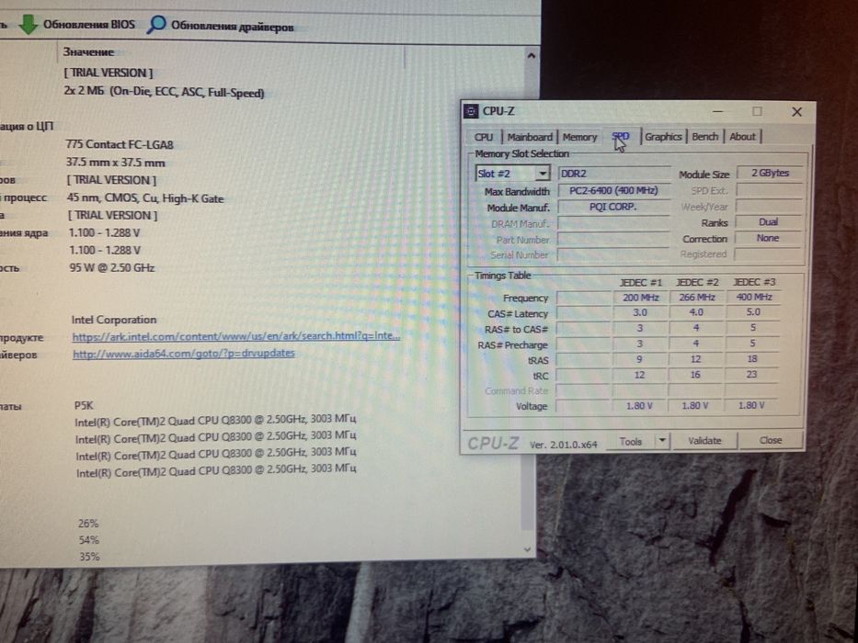
Task: Select the P5K motherboard value
Action: pos(84,406)
